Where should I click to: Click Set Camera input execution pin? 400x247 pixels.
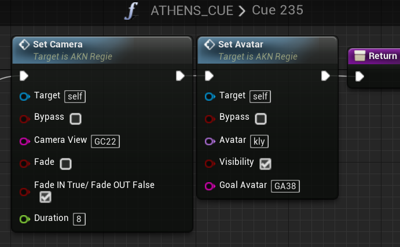pos(24,76)
